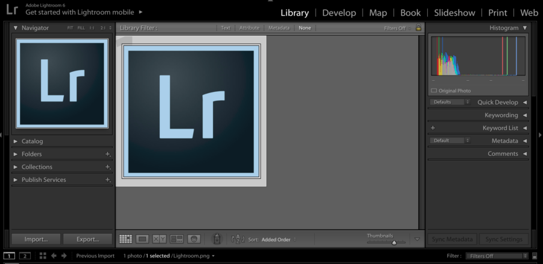
Task: Set Navigator zoom to 1:1
Action: (92, 28)
